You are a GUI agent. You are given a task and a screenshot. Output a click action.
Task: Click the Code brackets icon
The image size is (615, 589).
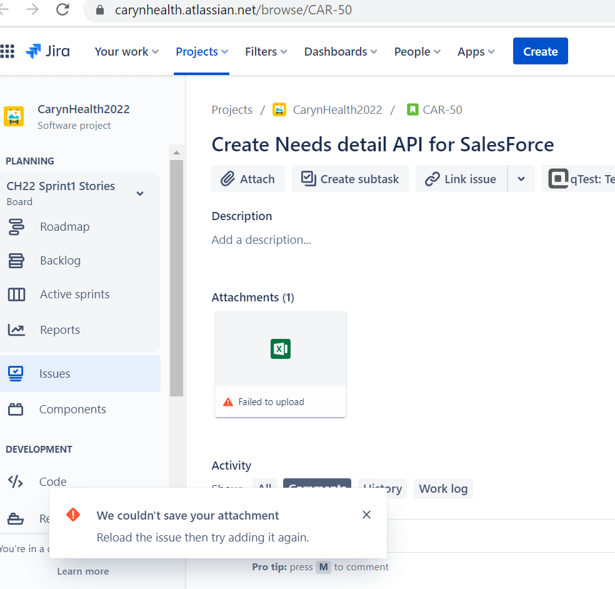click(x=16, y=481)
